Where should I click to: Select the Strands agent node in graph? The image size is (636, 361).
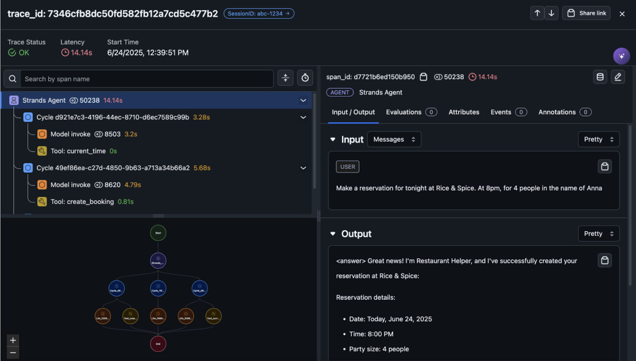click(158, 261)
